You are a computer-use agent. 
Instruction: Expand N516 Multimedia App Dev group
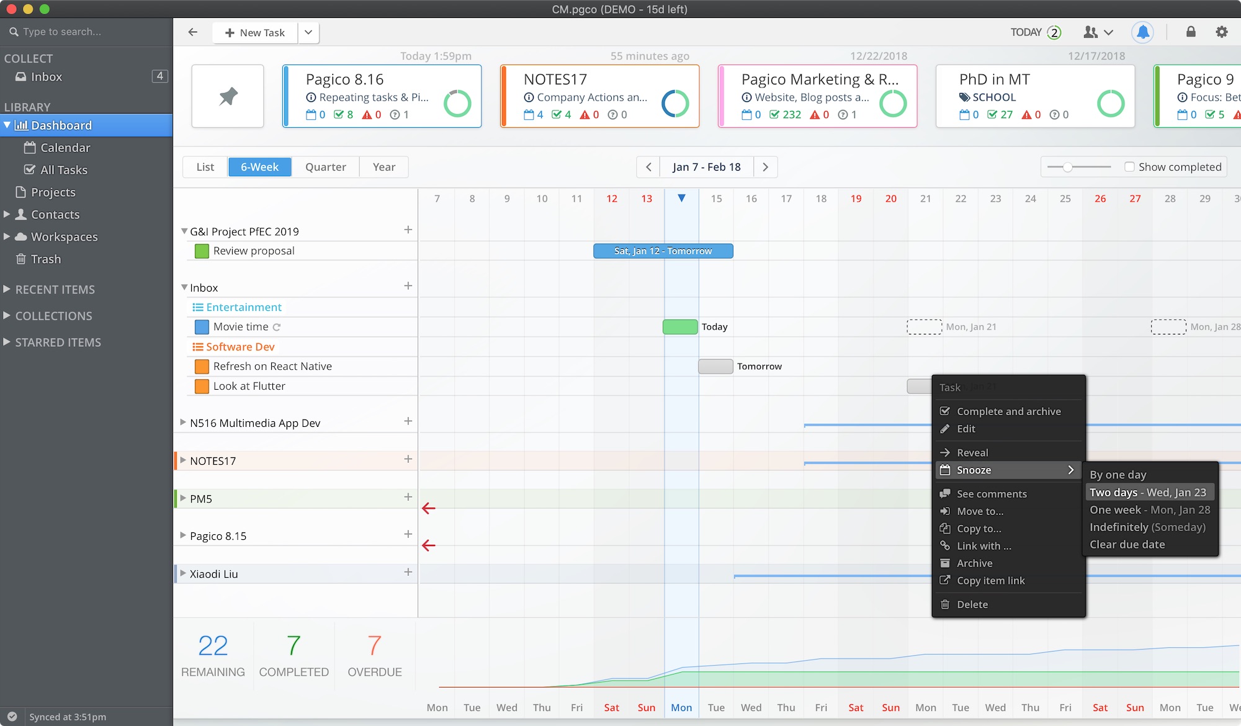point(183,422)
